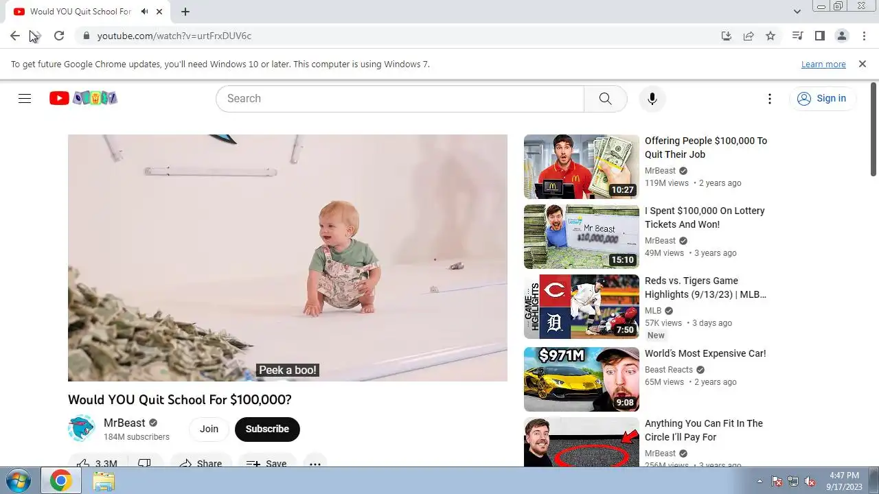879x494 pixels.
Task: Toggle the Chrome side panel icon
Action: coord(819,36)
